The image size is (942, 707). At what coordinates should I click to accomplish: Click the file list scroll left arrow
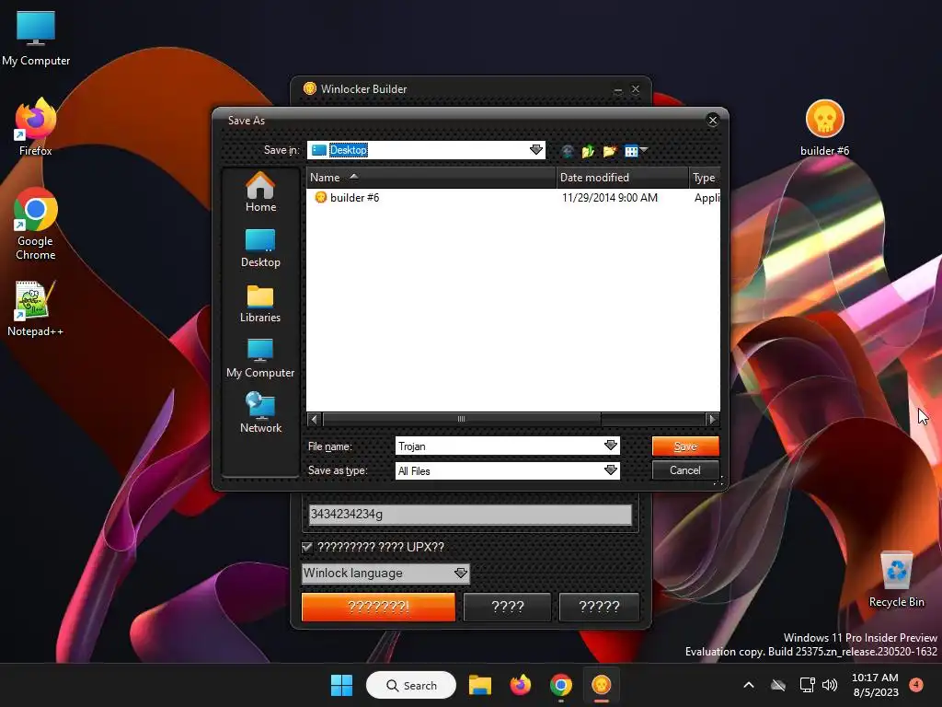314,419
